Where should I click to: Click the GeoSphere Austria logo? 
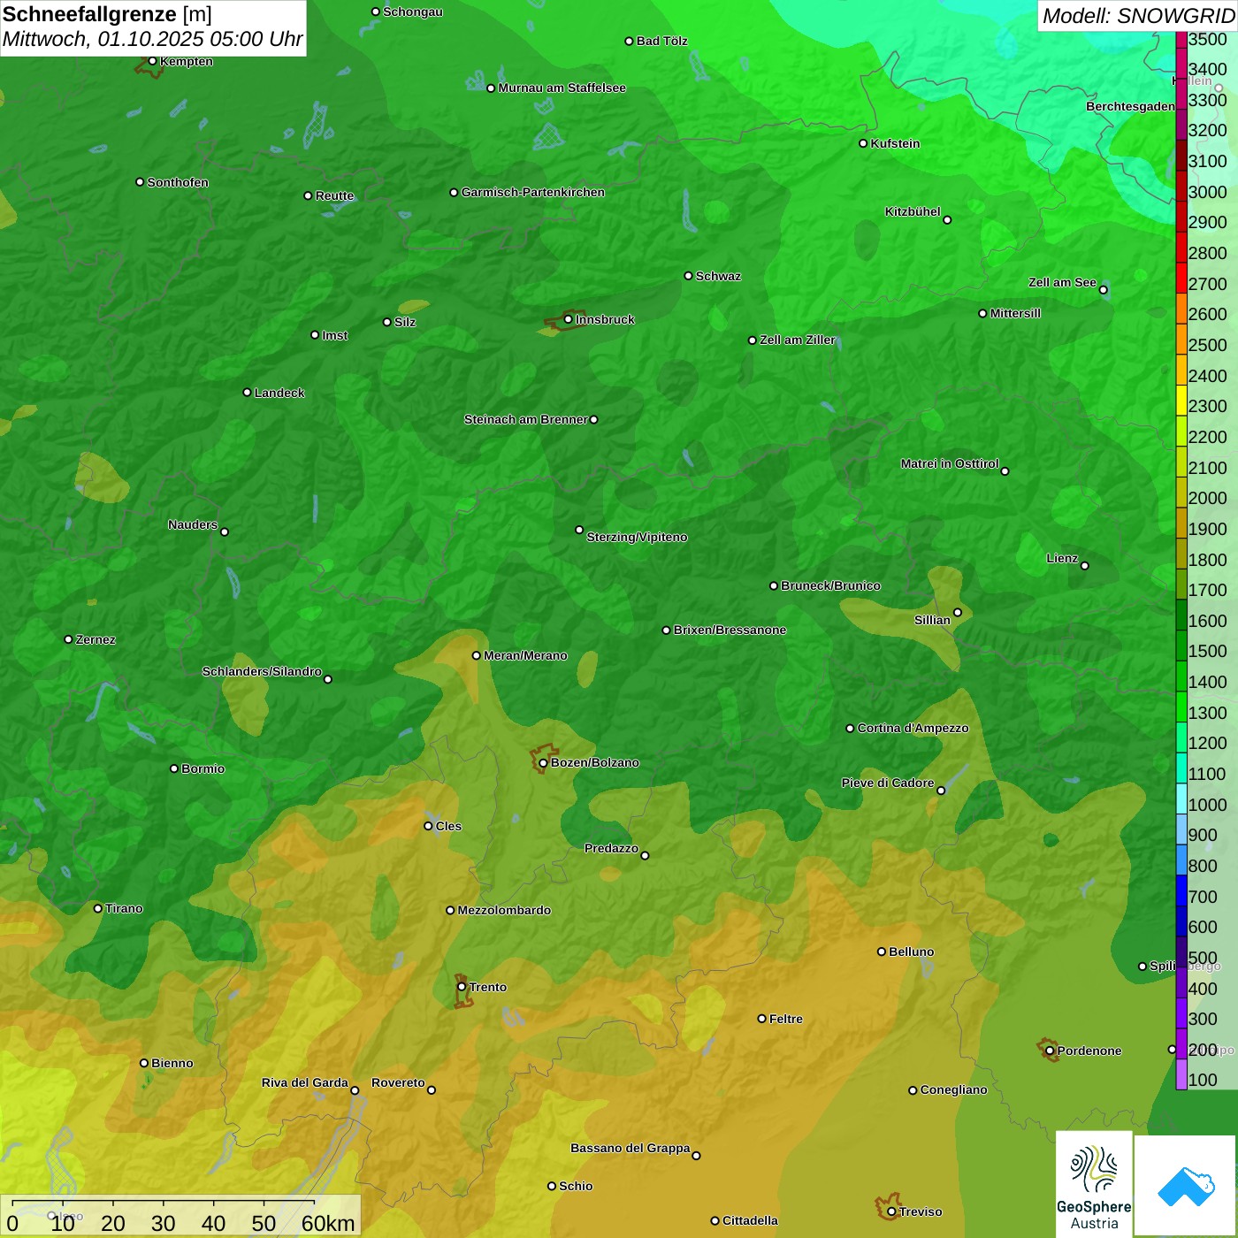(1094, 1184)
